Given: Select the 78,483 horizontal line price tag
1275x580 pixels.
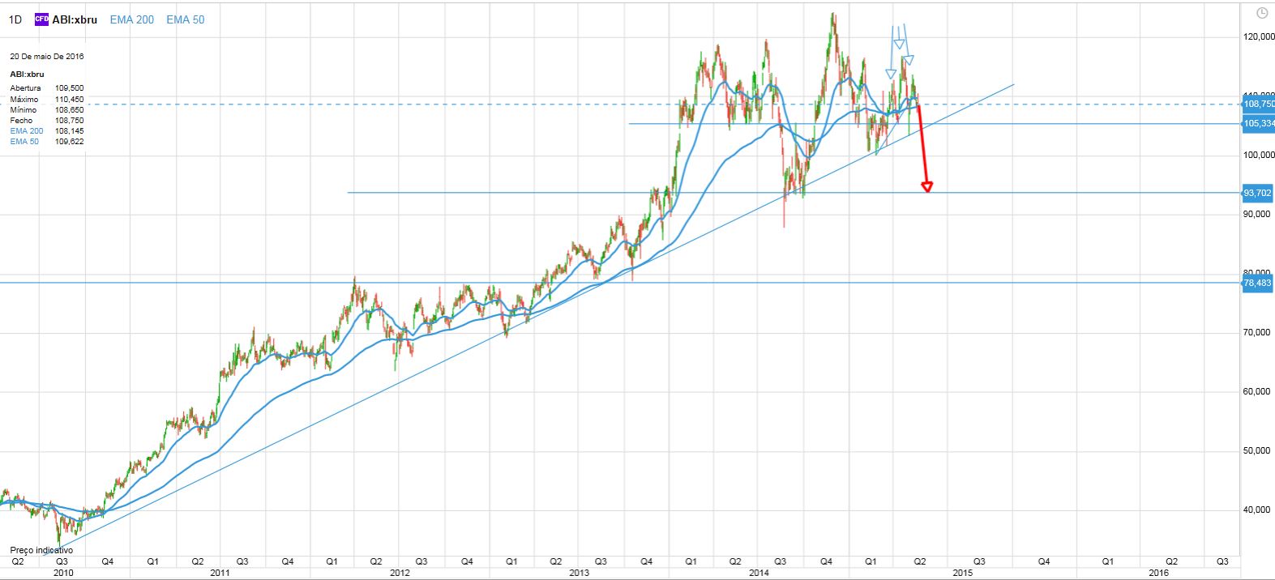Looking at the screenshot, I should (1257, 283).
